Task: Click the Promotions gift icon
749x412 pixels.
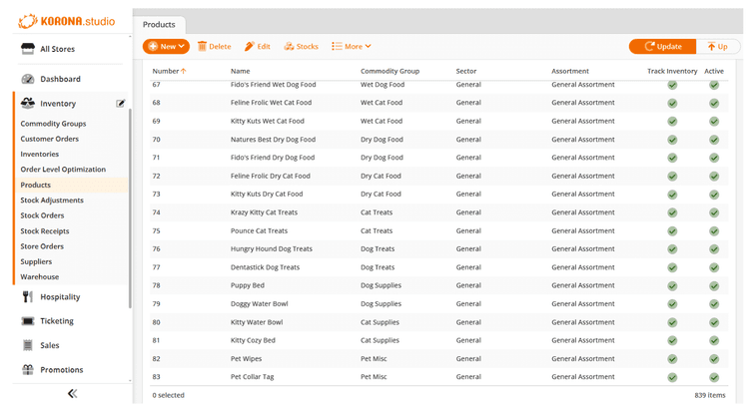Action: (x=27, y=370)
